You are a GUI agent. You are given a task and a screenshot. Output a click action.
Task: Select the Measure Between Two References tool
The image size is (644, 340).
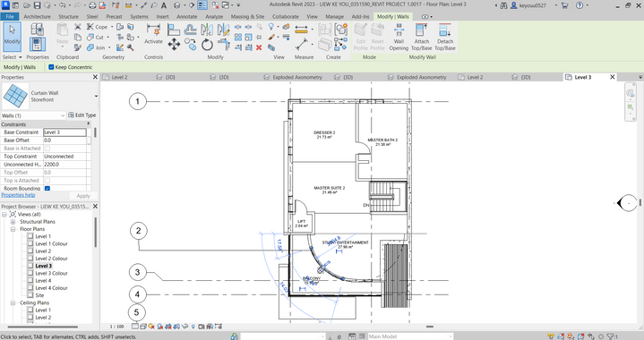pos(302,45)
